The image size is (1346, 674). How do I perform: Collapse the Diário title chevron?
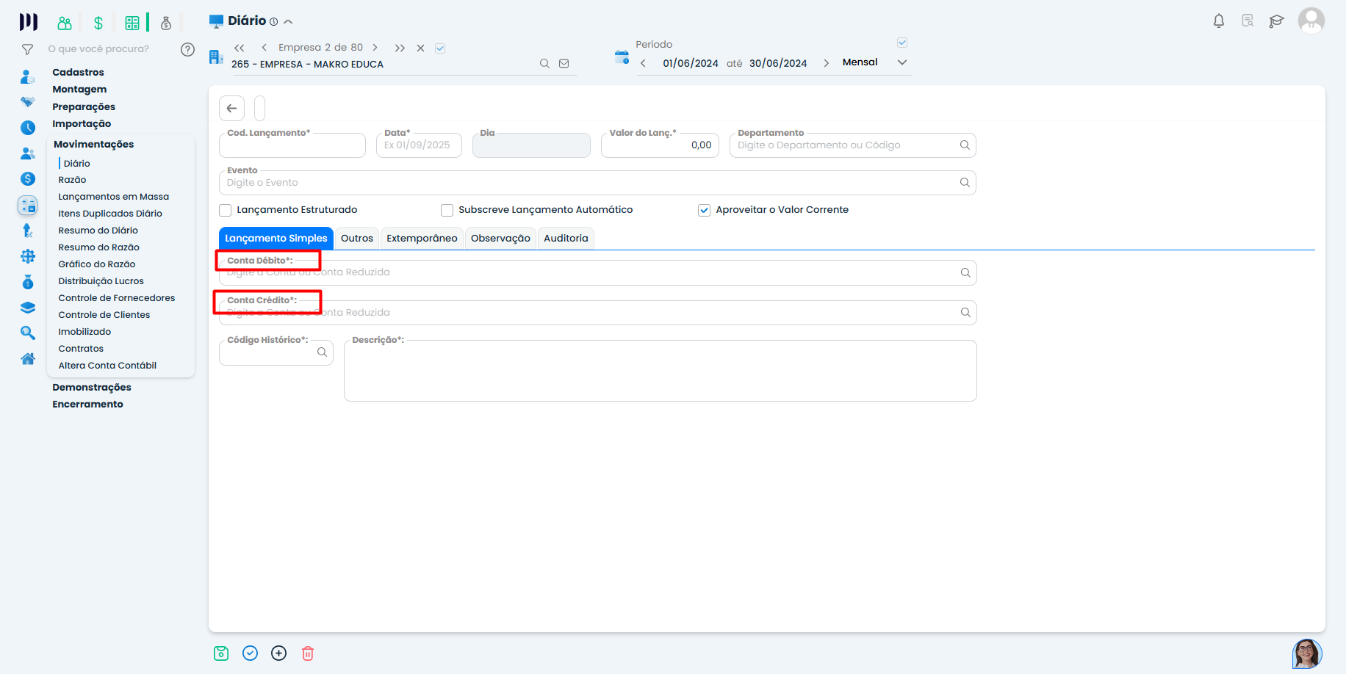tap(288, 22)
